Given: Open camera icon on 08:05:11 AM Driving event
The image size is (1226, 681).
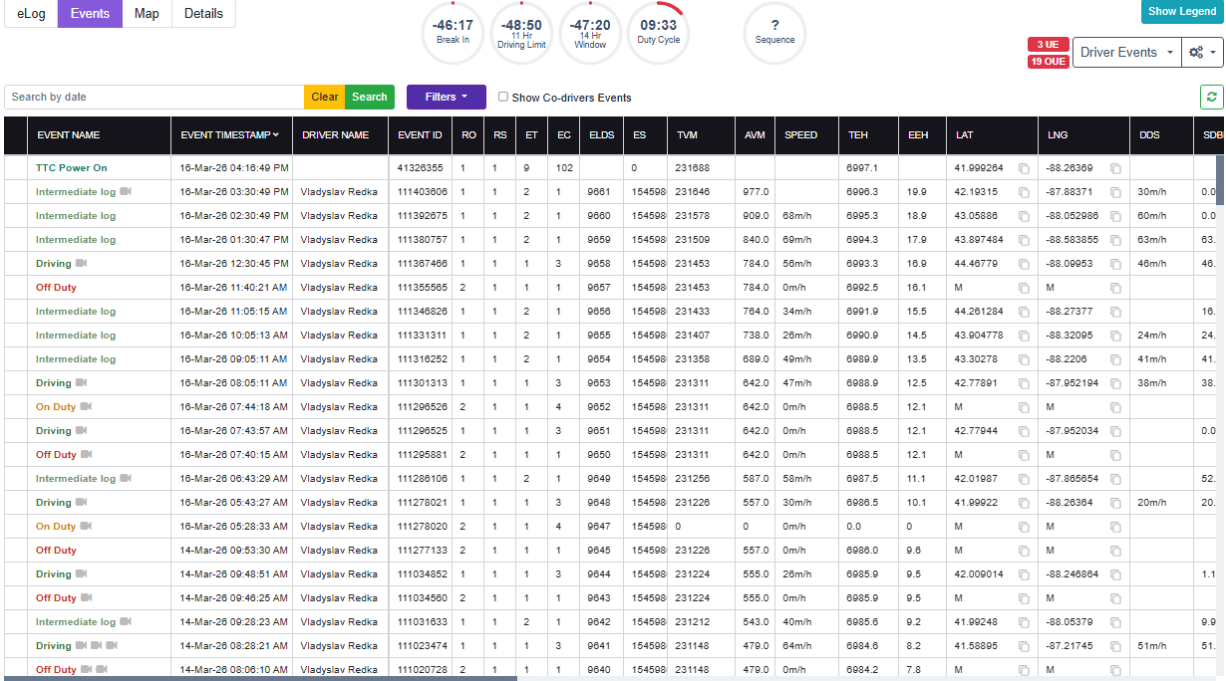Looking at the screenshot, I should [x=82, y=382].
